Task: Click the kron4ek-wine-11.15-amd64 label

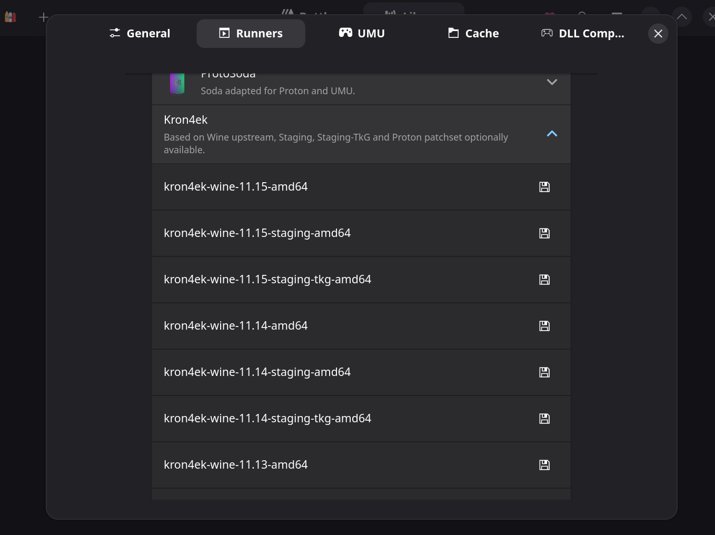Action: (235, 187)
